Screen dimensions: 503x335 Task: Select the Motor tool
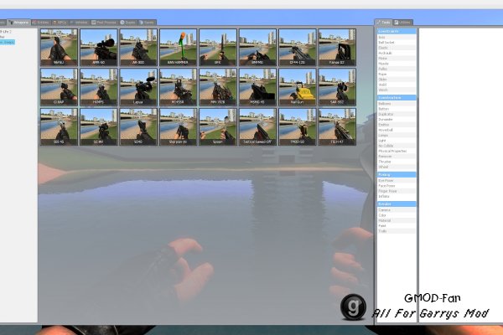coord(397,59)
